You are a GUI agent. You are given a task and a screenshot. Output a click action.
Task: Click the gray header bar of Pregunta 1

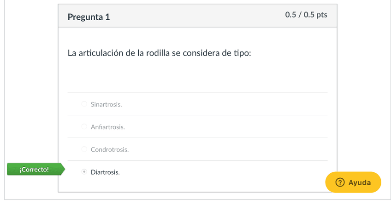197,16
